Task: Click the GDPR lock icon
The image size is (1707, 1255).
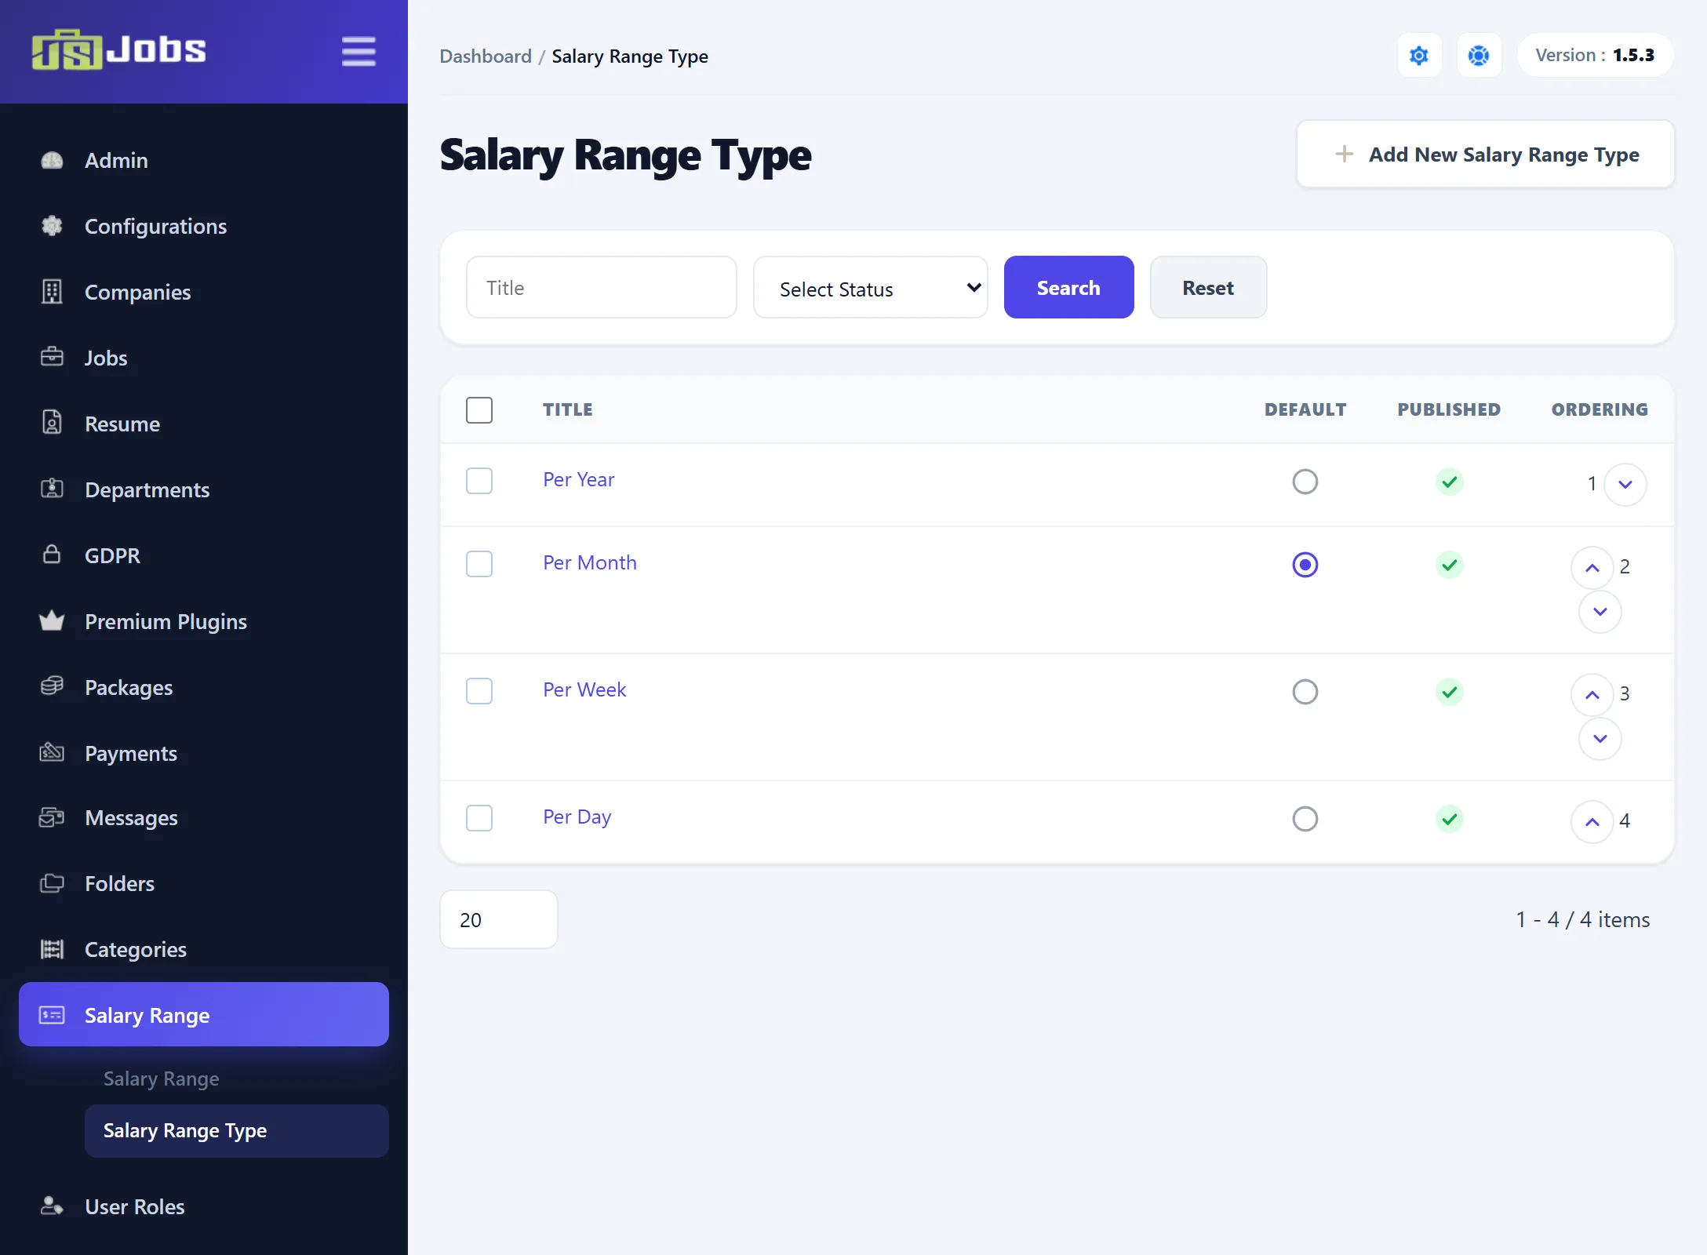Action: pos(52,555)
